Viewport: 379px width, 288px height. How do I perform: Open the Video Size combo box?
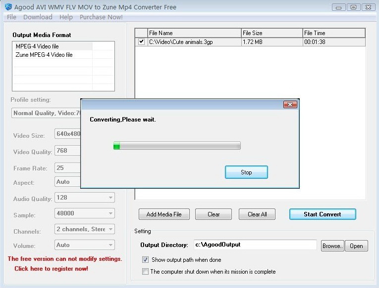point(68,134)
